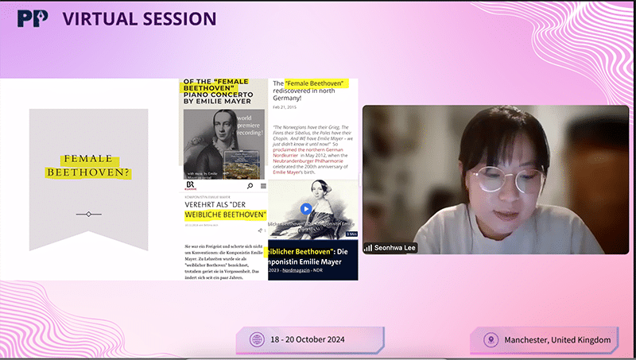Click the PP logo in the header
Viewport: 636px width, 360px height.
(33, 17)
